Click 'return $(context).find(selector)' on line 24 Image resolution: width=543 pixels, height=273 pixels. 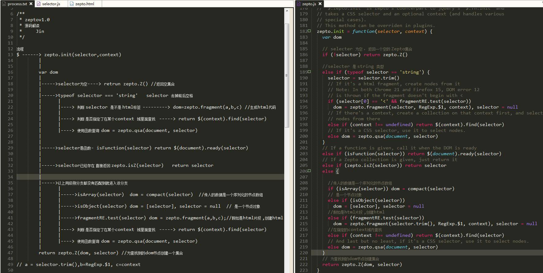(x=222, y=119)
